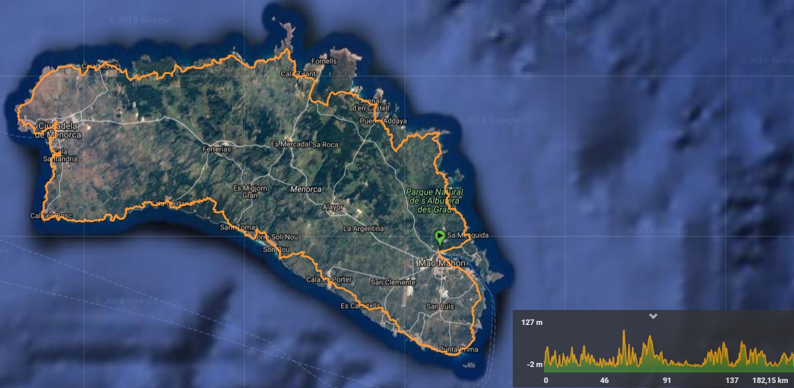Click the Menorca island name label
This screenshot has width=794, height=388.
[x=306, y=189]
